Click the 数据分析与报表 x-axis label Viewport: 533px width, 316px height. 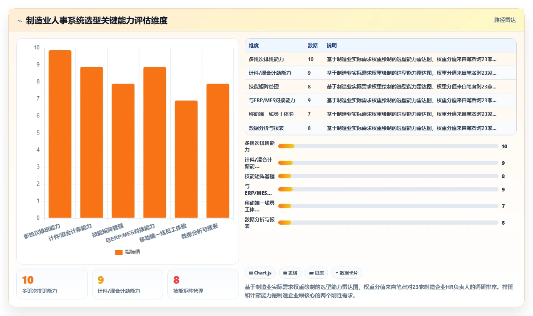click(200, 231)
